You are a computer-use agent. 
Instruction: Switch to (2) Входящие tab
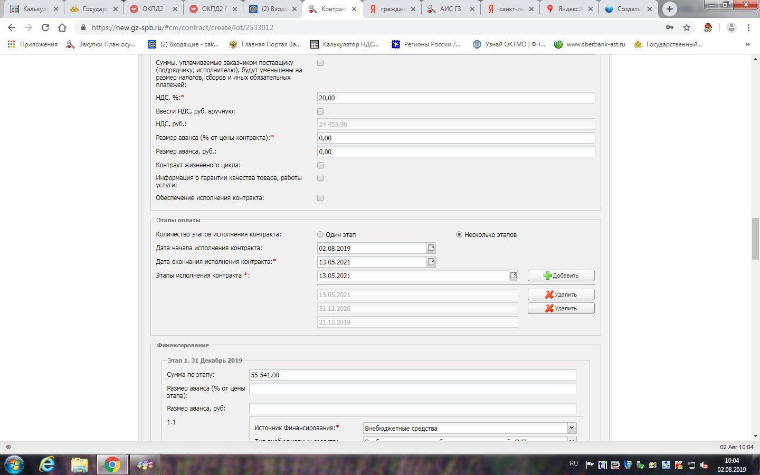point(273,9)
